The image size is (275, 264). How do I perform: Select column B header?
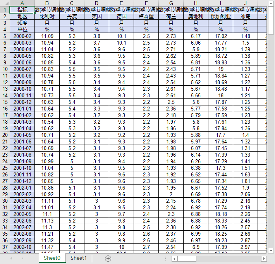click(x=47, y=3)
